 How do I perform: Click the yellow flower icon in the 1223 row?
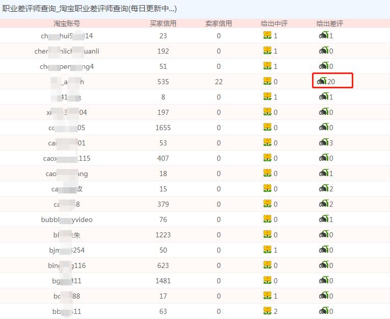tap(267, 234)
